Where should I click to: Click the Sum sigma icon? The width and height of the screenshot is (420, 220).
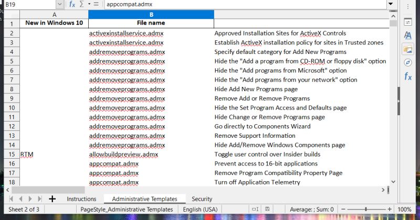click(82, 4)
